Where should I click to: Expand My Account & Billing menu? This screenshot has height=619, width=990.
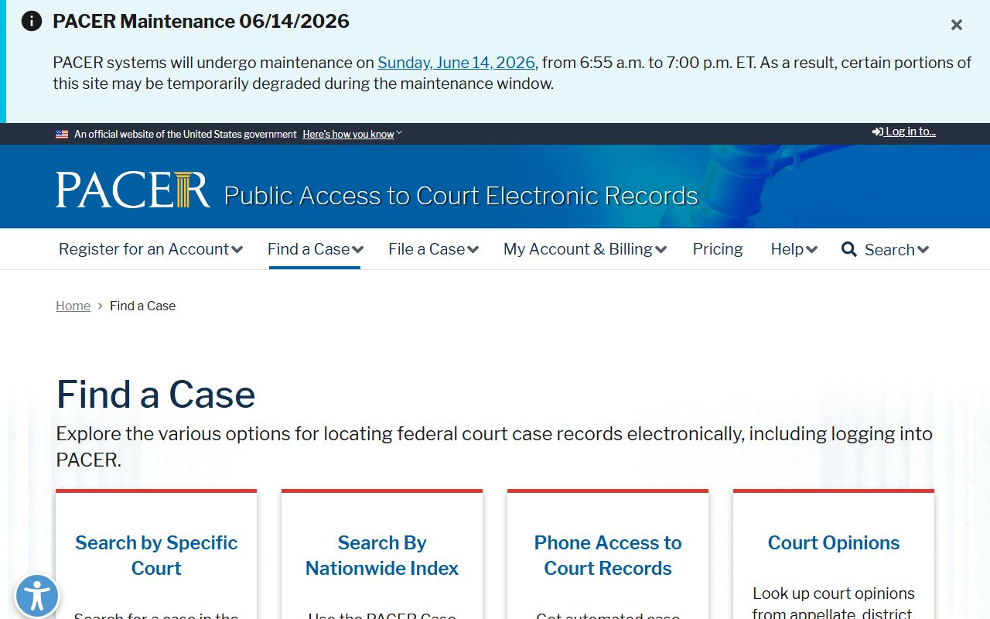coord(585,249)
